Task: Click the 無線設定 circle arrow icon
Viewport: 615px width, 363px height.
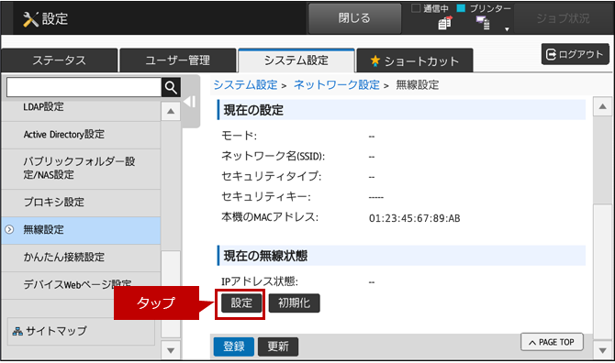Action: (x=9, y=230)
